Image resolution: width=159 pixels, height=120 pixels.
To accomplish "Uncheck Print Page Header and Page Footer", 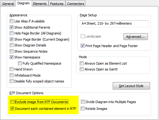I will coord(82,46).
